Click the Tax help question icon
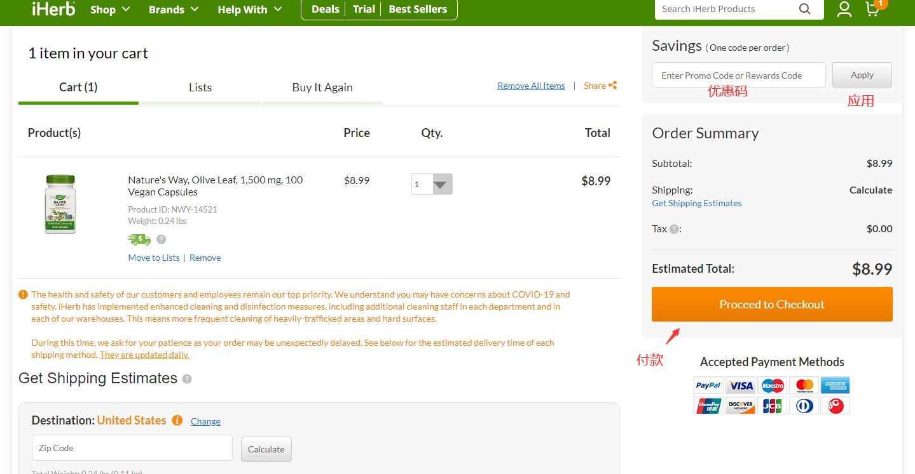 pyautogui.click(x=673, y=229)
